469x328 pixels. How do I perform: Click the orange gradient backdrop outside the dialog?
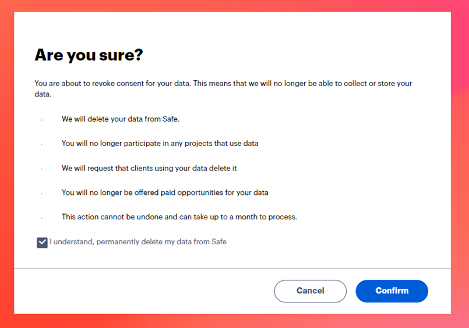click(x=6, y=174)
